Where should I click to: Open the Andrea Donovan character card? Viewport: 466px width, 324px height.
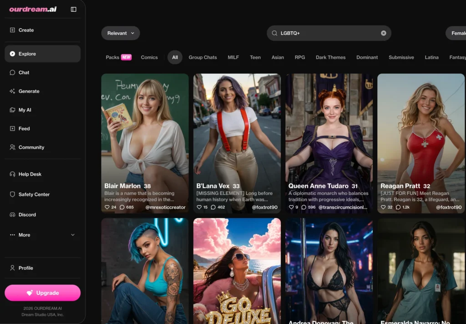329,271
